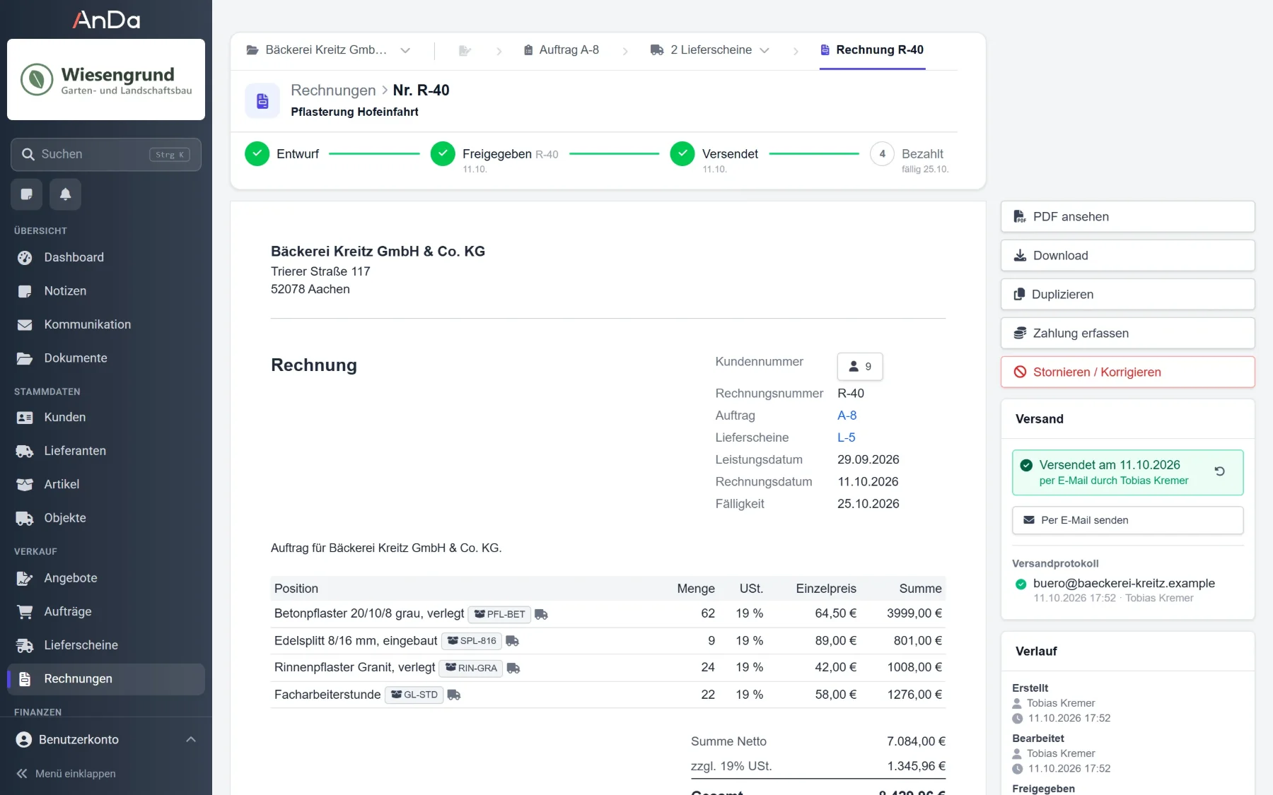This screenshot has width=1273, height=795.
Task: Click the GL-STD article tag
Action: click(414, 695)
